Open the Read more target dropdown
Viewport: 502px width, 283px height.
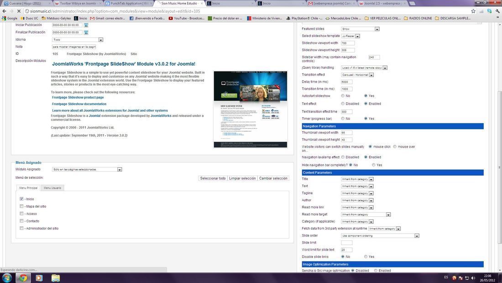tap(366, 214)
